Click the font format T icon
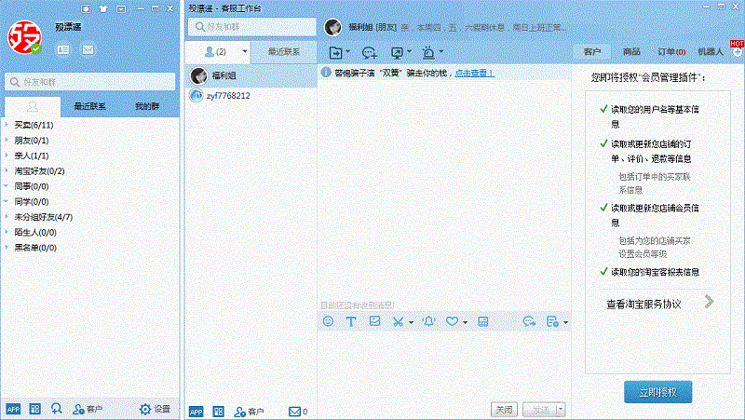Viewport: 745px width, 420px height. [x=352, y=321]
